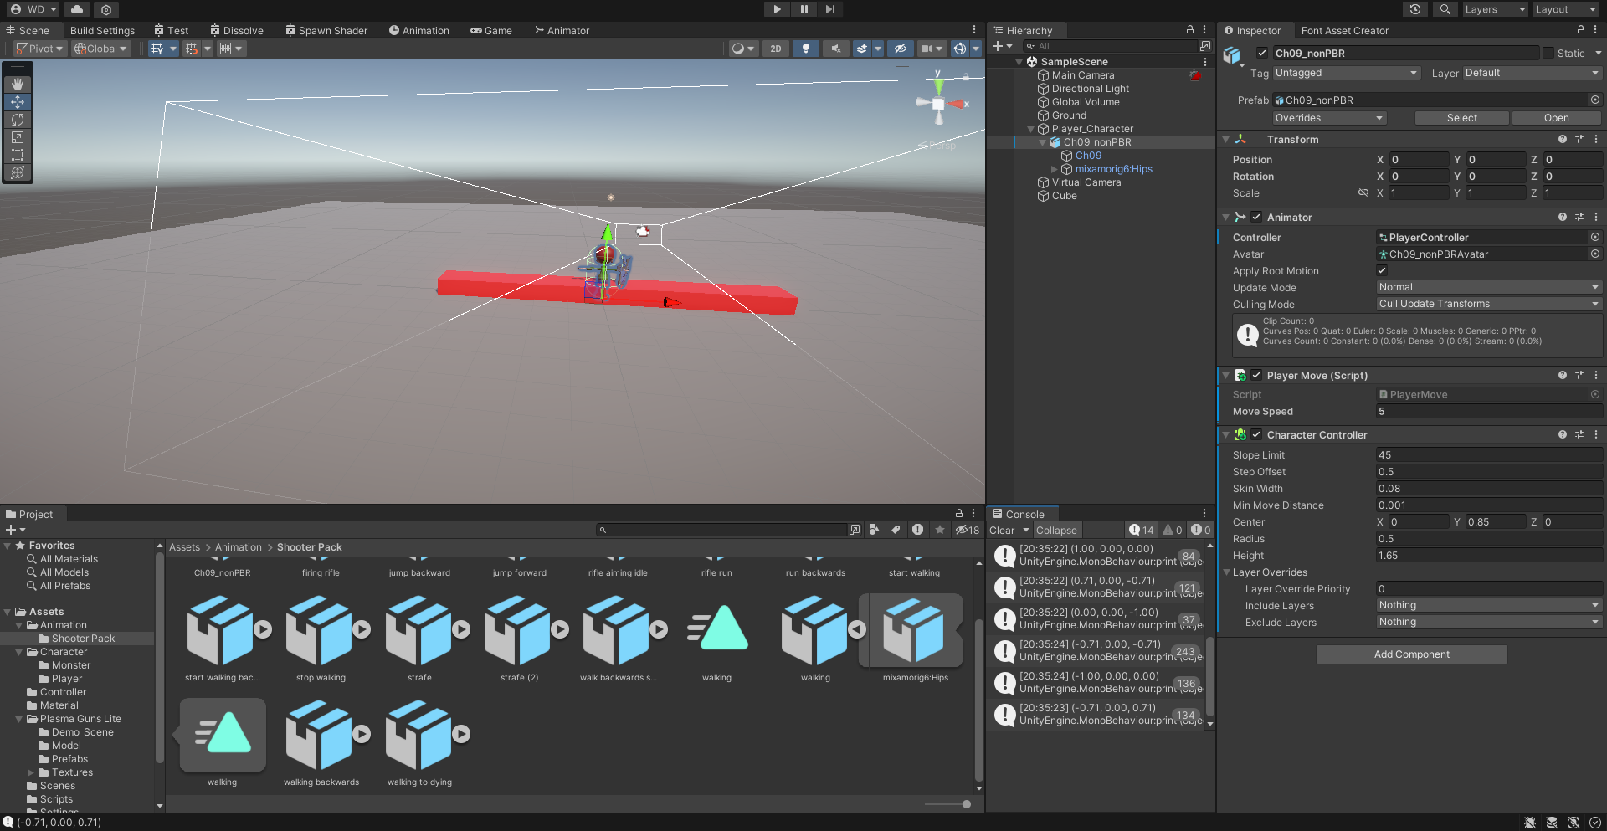1607x831 pixels.
Task: Click the Move Speed value field
Action: [1489, 411]
